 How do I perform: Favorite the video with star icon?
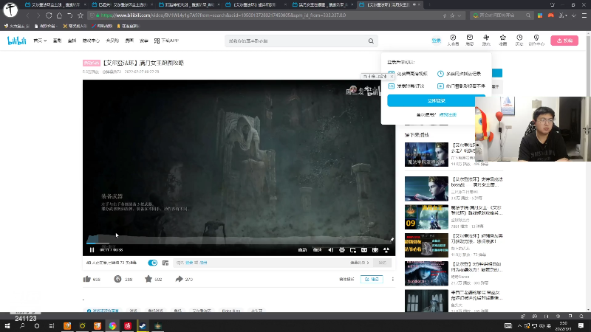tap(148, 279)
